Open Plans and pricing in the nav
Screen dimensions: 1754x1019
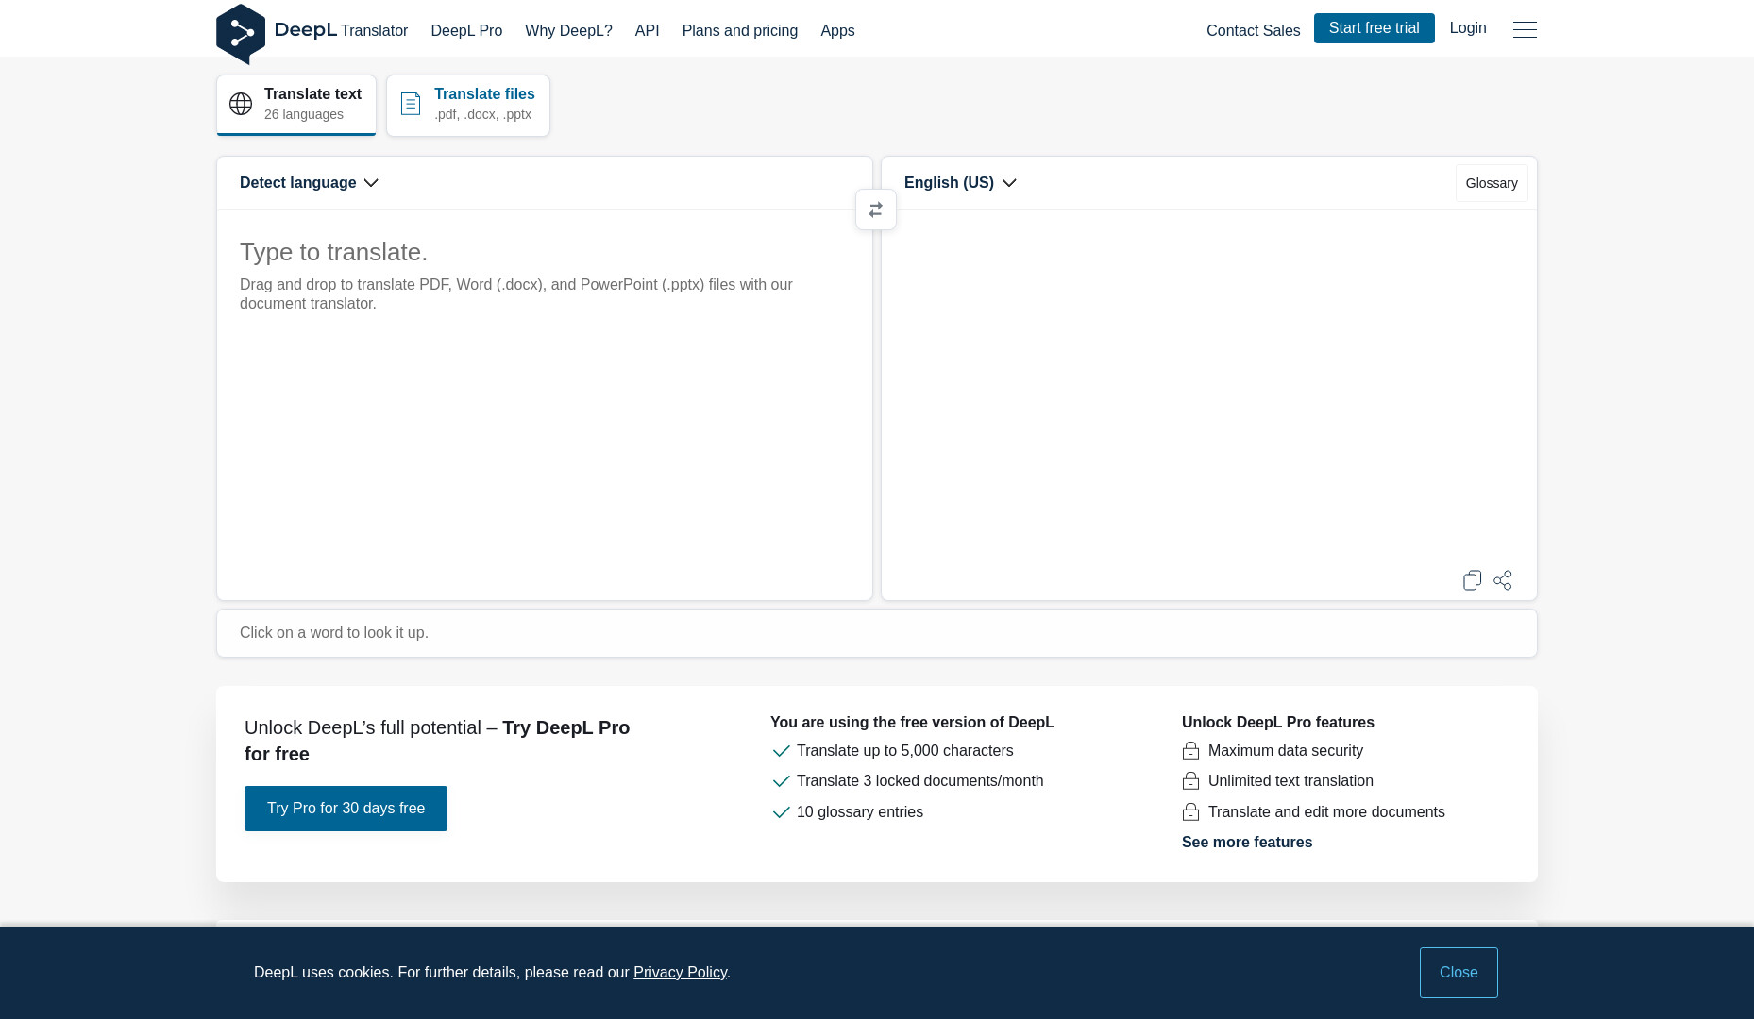(x=740, y=31)
